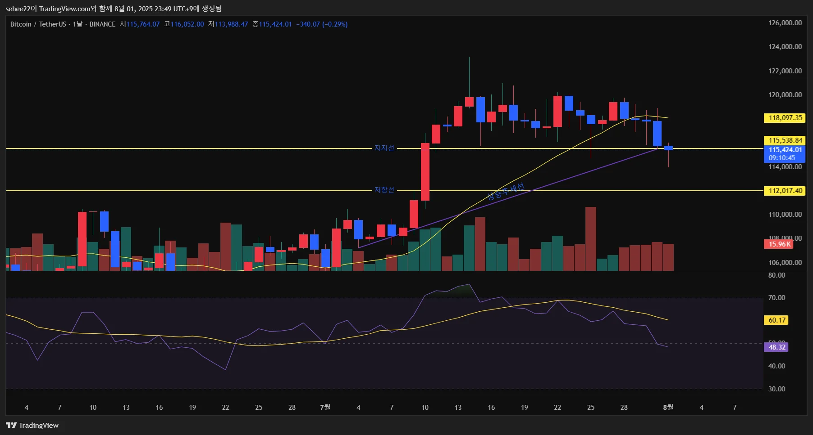Select the tallest red volume bar
Image resolution: width=813 pixels, height=435 pixels.
pos(590,239)
